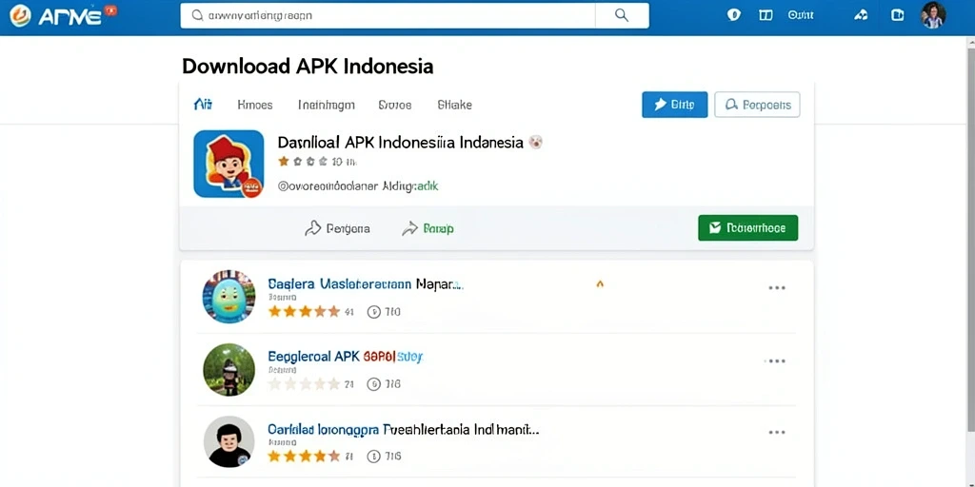Click the star rating of 'Carklad' row
Image resolution: width=975 pixels, height=487 pixels.
coord(304,457)
